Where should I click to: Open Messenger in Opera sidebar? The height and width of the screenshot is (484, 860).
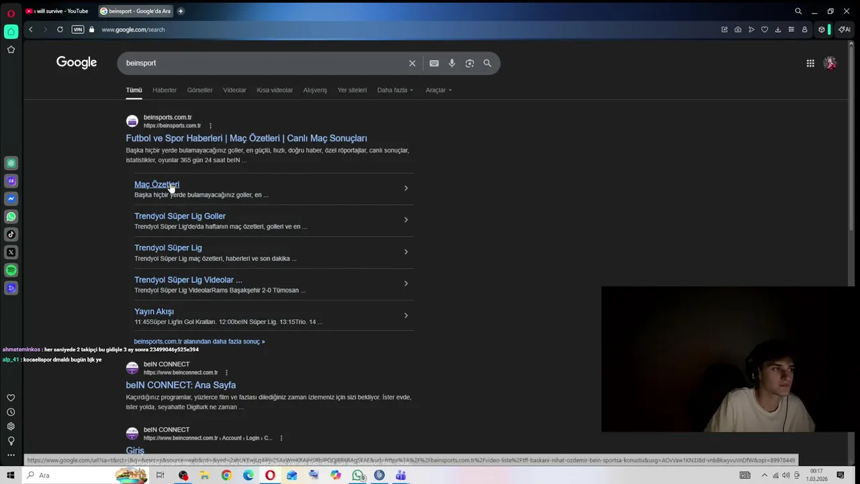pos(11,199)
